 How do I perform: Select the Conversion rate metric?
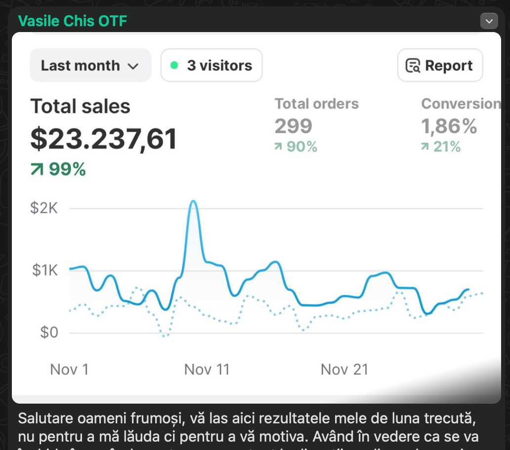pos(460,104)
